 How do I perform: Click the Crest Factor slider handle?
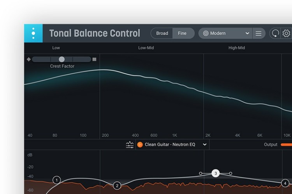click(x=62, y=59)
